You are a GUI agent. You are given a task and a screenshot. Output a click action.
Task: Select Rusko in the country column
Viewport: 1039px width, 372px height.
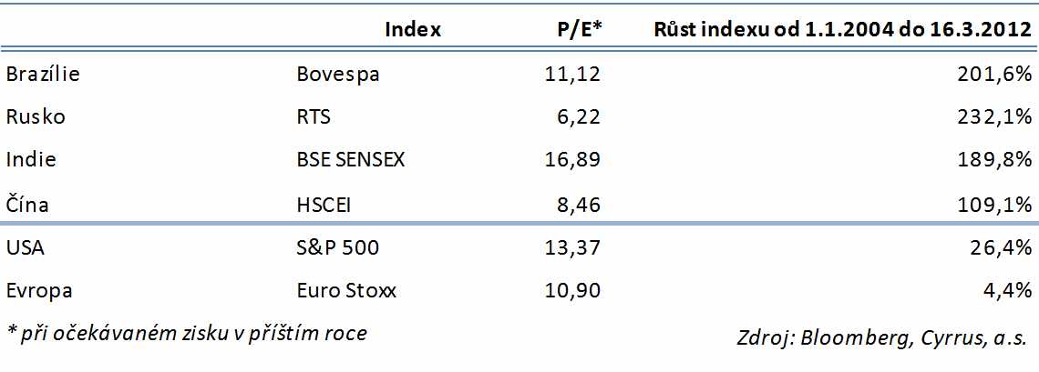[x=36, y=116]
